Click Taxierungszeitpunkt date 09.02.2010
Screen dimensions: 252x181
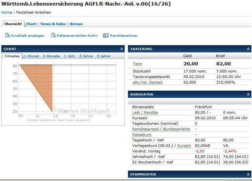[x=194, y=77]
